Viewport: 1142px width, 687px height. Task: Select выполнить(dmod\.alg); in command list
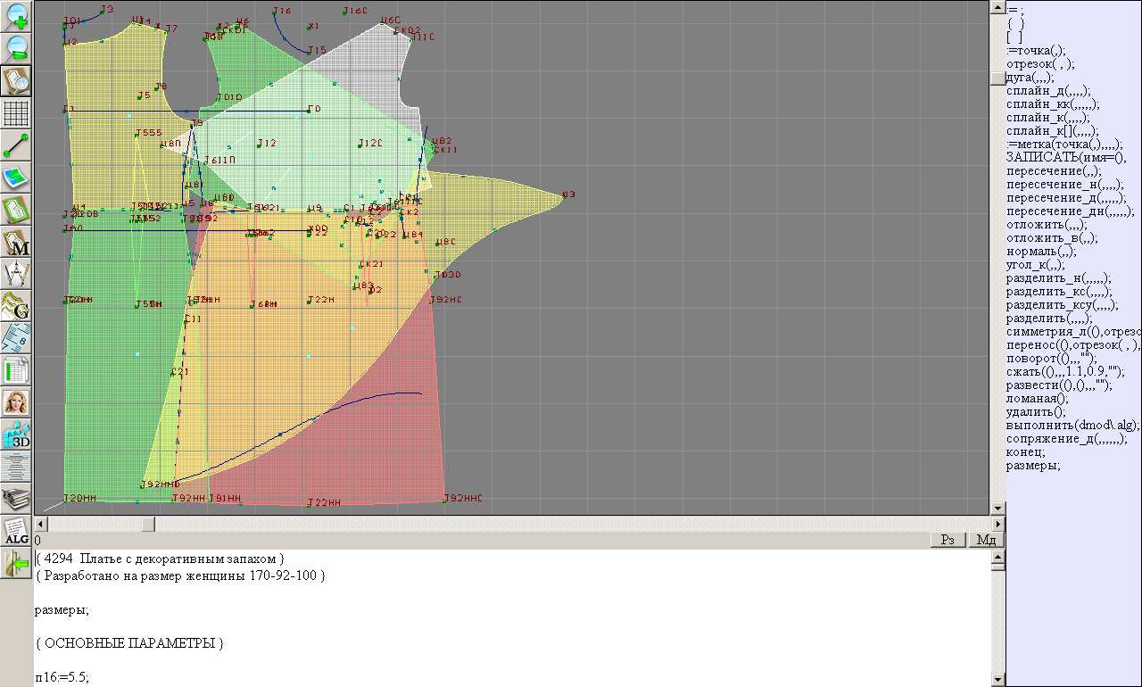point(1072,426)
